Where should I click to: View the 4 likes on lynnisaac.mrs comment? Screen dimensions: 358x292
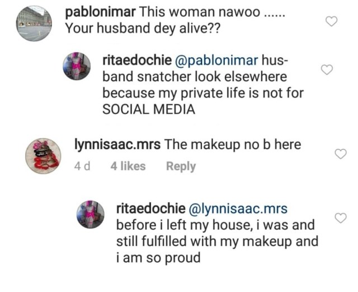click(x=128, y=166)
